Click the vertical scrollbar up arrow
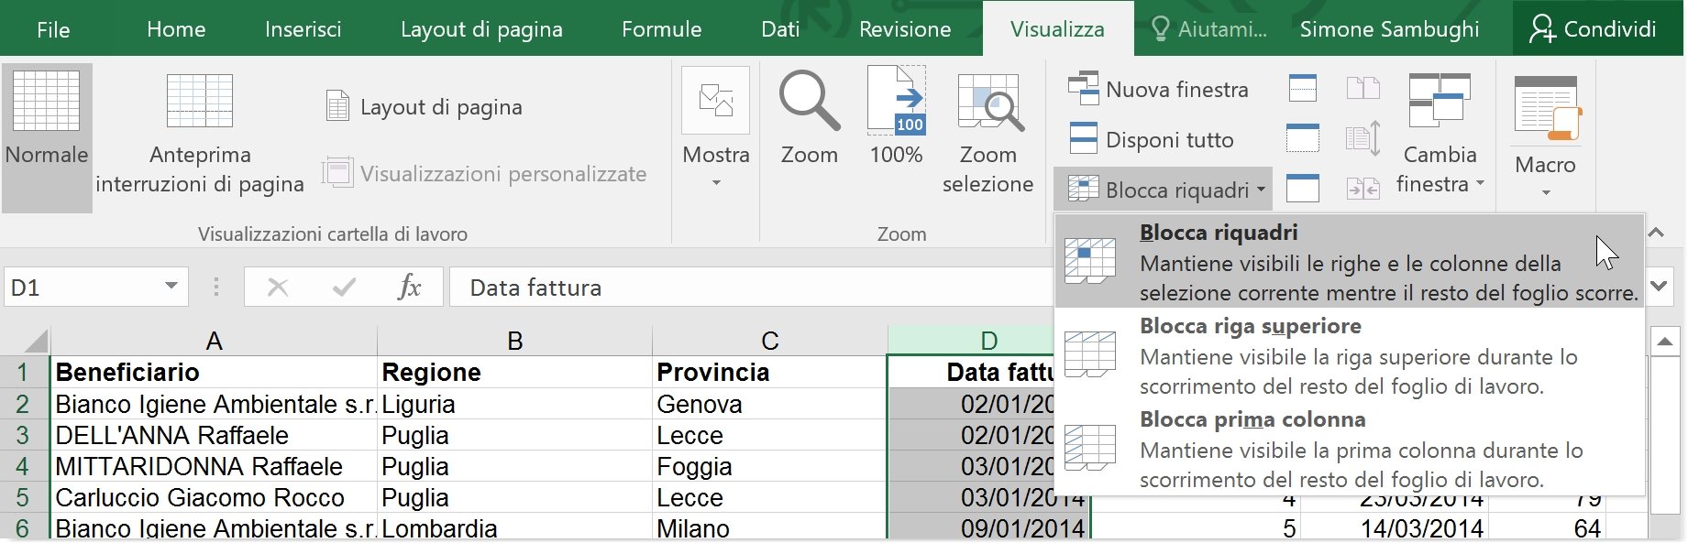Image resolution: width=1688 pixels, height=543 pixels. [x=1665, y=342]
